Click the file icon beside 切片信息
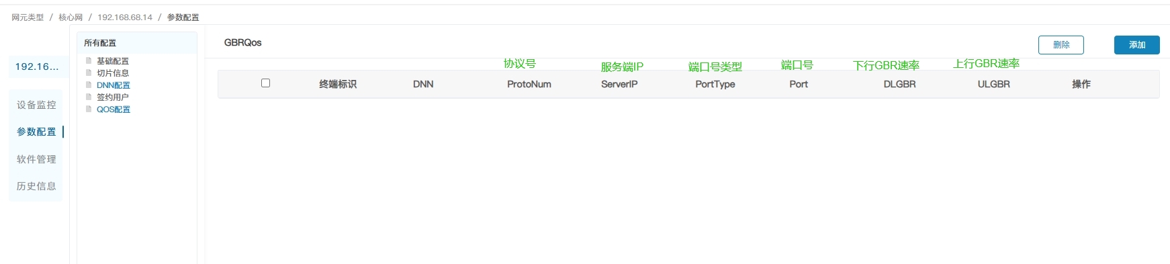This screenshot has width=1170, height=264. 89,73
